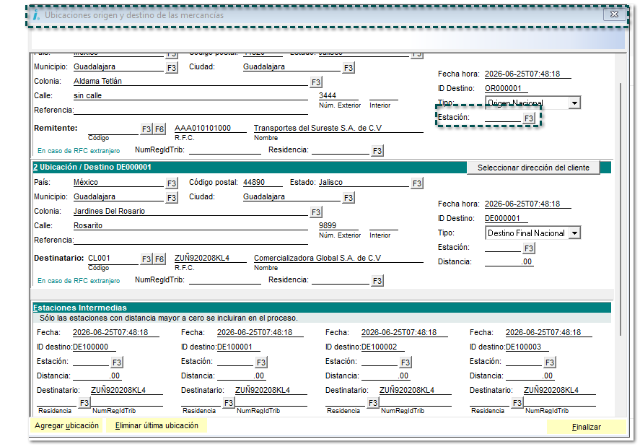The image size is (640, 447).
Task: Click Distancia field under DE100000
Action: [x=97, y=376]
